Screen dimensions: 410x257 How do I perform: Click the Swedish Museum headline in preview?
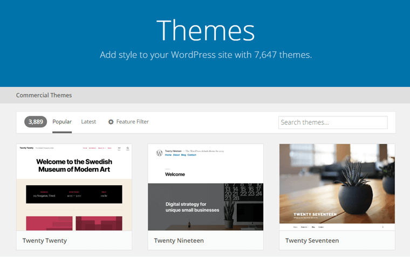(74, 165)
